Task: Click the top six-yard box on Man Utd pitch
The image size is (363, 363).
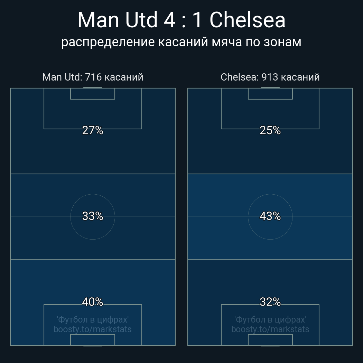Action: tap(93, 94)
